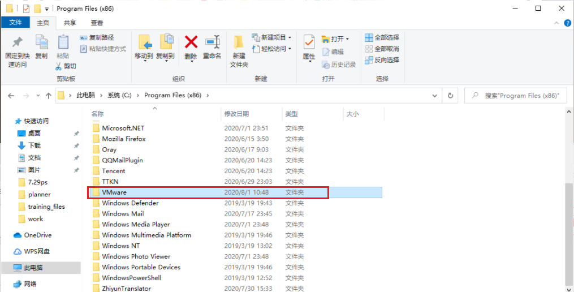This screenshot has height=292, width=574.
Task: Click the Forward navigation arrow
Action: 26,96
